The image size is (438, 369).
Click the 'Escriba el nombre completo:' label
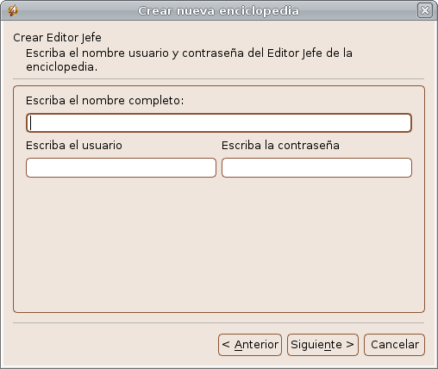click(105, 101)
